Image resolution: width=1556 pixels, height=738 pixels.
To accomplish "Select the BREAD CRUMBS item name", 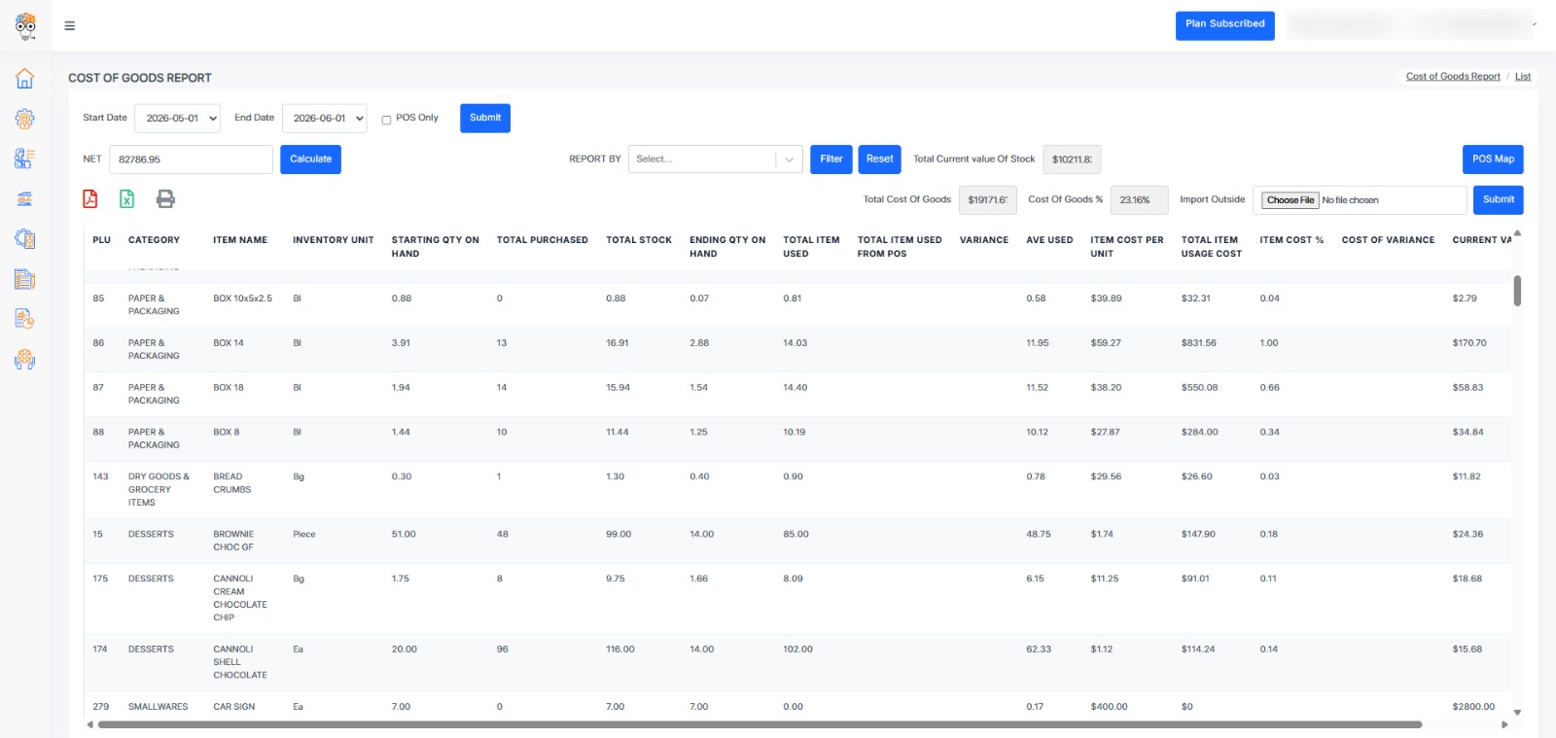I will click(232, 483).
